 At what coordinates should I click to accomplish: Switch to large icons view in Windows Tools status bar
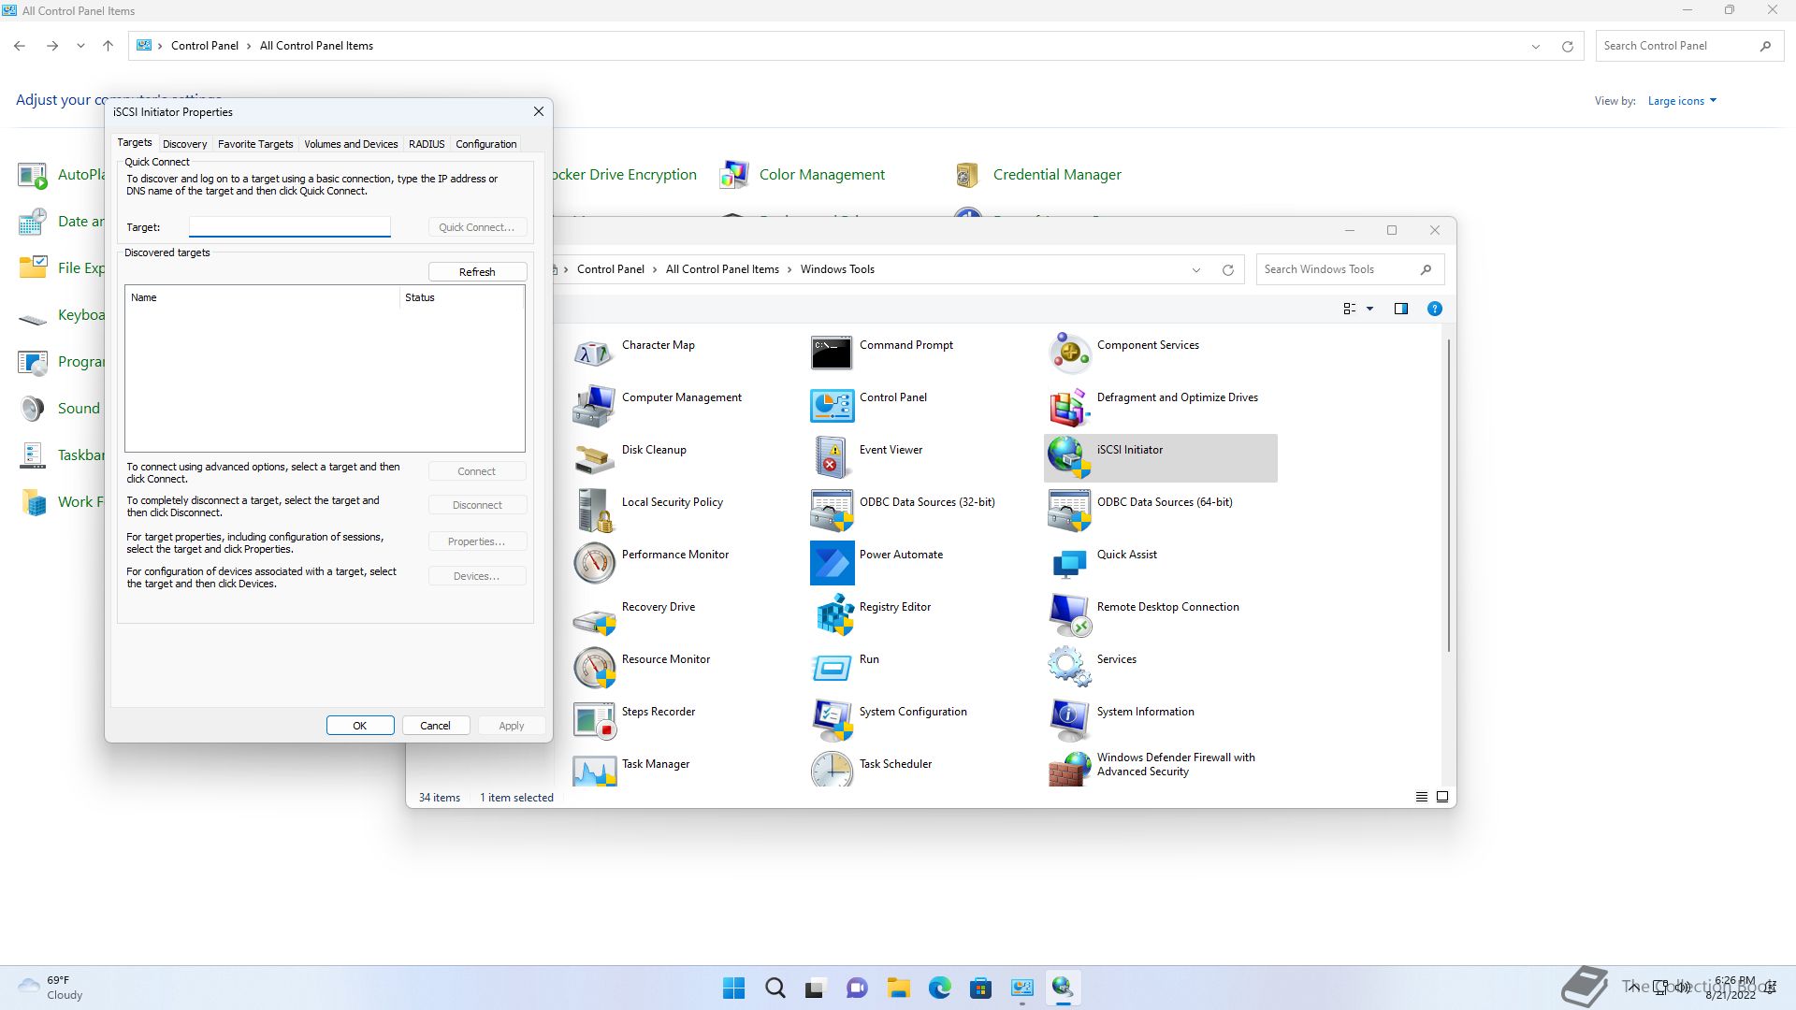coord(1442,797)
